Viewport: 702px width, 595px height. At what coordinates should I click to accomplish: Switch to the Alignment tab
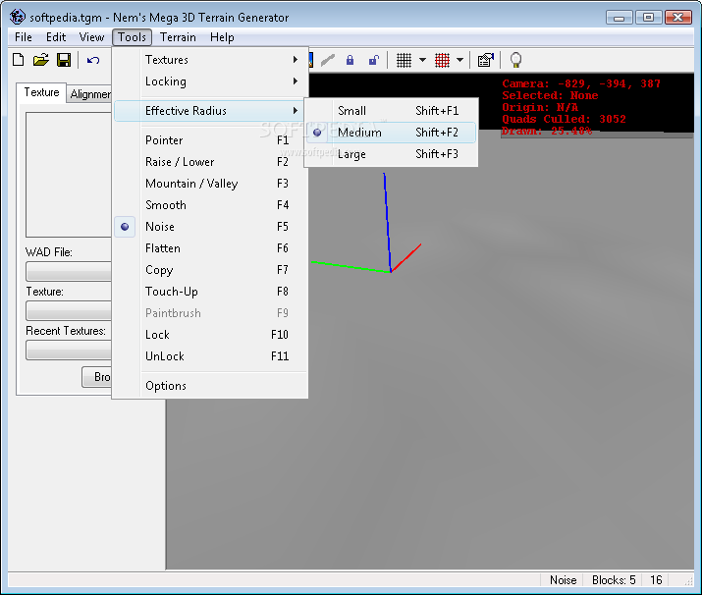coord(90,94)
